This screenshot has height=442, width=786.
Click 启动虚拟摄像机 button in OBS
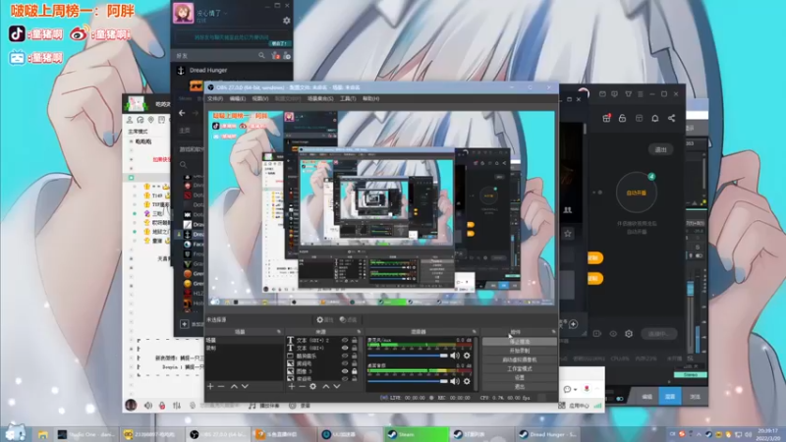[x=520, y=359]
